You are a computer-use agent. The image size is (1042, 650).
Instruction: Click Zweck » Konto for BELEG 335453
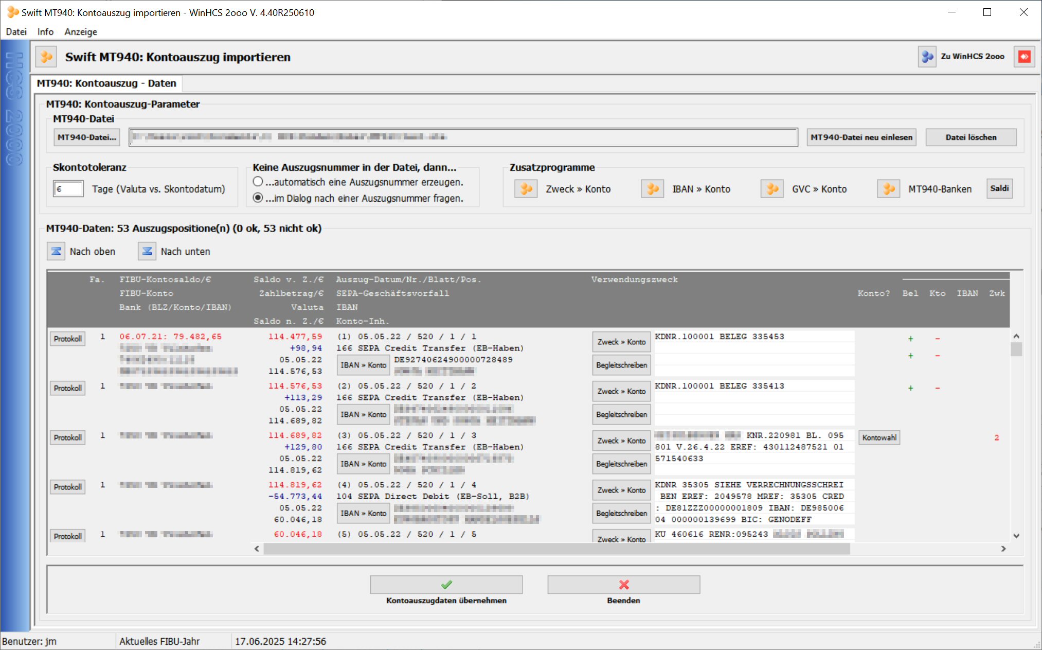pyautogui.click(x=621, y=342)
